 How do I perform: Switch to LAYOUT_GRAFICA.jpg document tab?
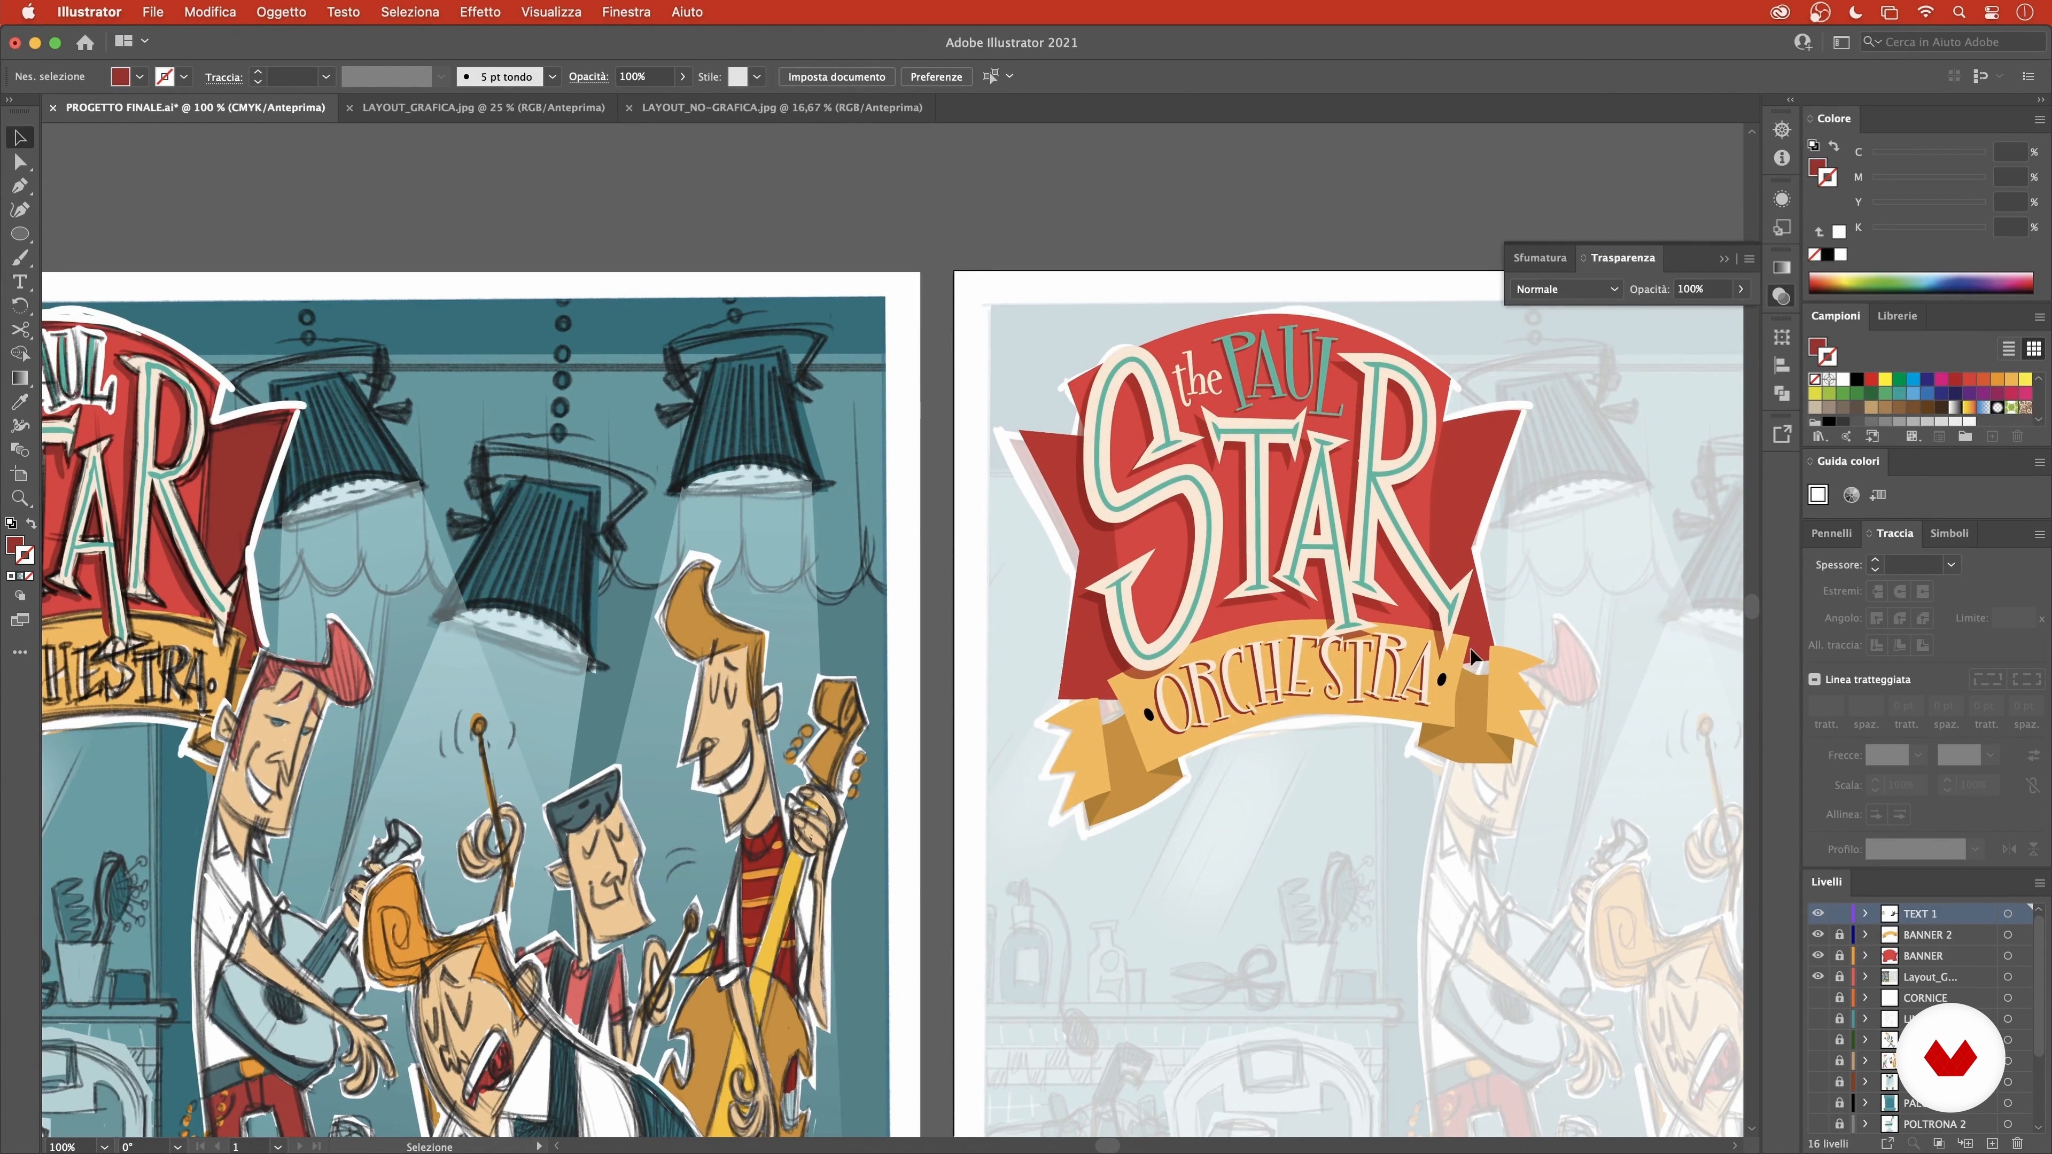click(483, 107)
